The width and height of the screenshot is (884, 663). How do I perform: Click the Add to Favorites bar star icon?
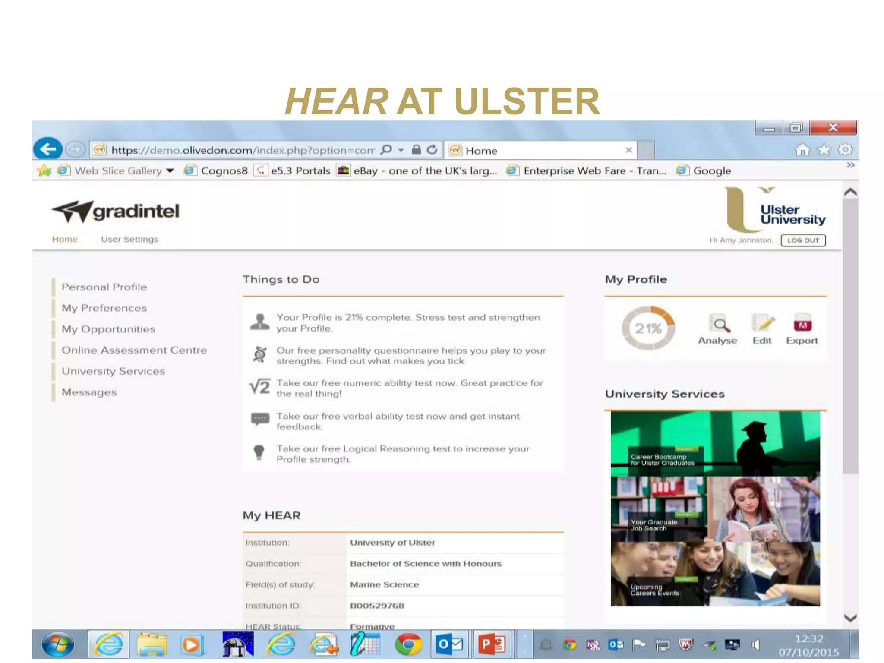[44, 170]
